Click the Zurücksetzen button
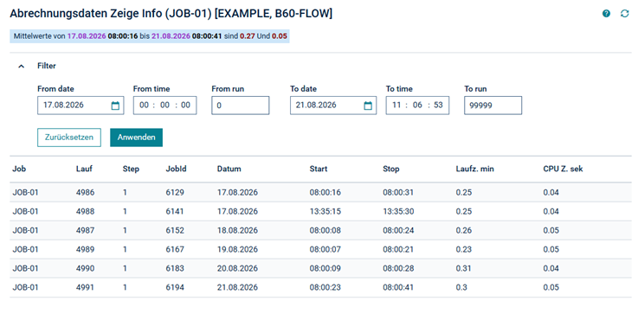 point(69,138)
